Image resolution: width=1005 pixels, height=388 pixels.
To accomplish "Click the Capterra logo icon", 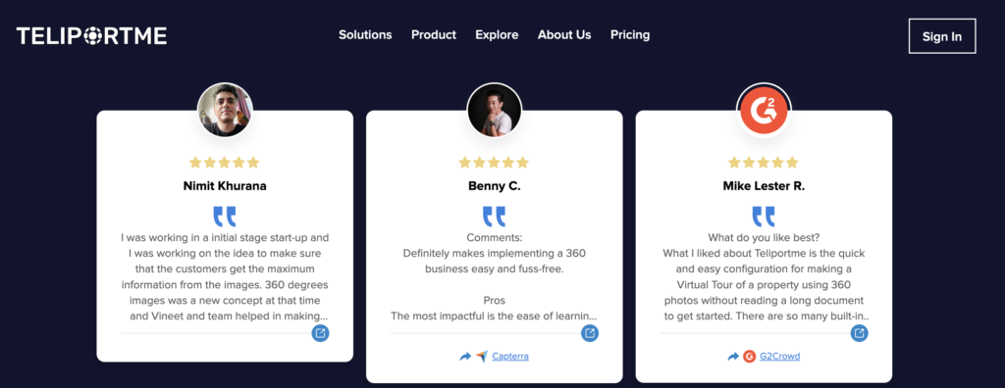I will 482,357.
